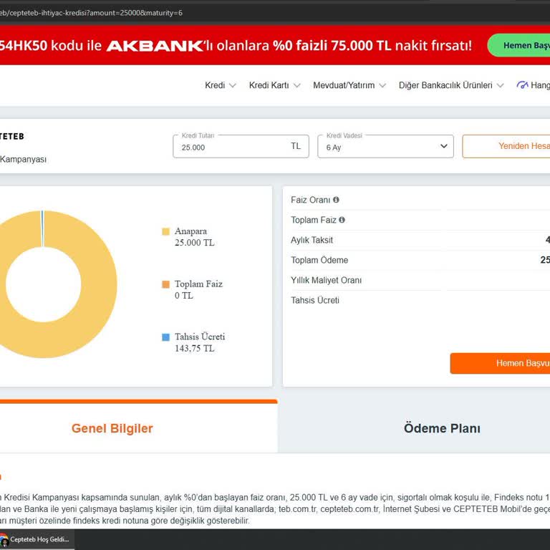Screen dimensions: 550x550
Task: Click the Chrome icon in the taskbar
Action: [4, 539]
